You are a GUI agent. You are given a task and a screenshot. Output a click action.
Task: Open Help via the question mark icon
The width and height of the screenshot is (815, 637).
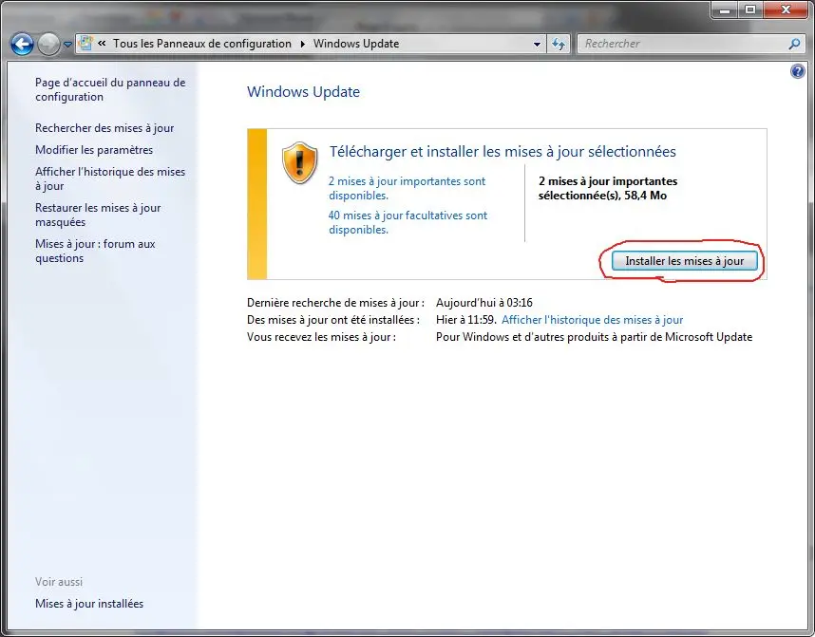(797, 71)
